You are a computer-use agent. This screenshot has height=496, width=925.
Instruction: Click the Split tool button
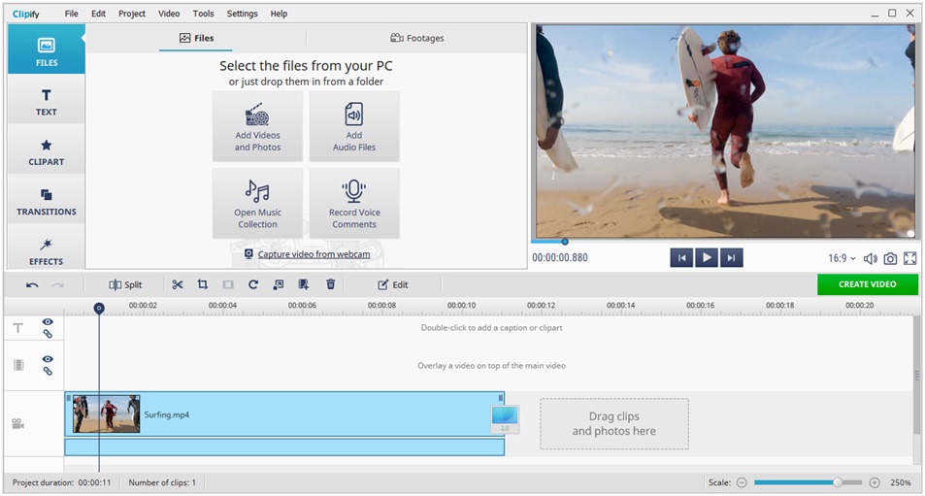pyautogui.click(x=125, y=284)
